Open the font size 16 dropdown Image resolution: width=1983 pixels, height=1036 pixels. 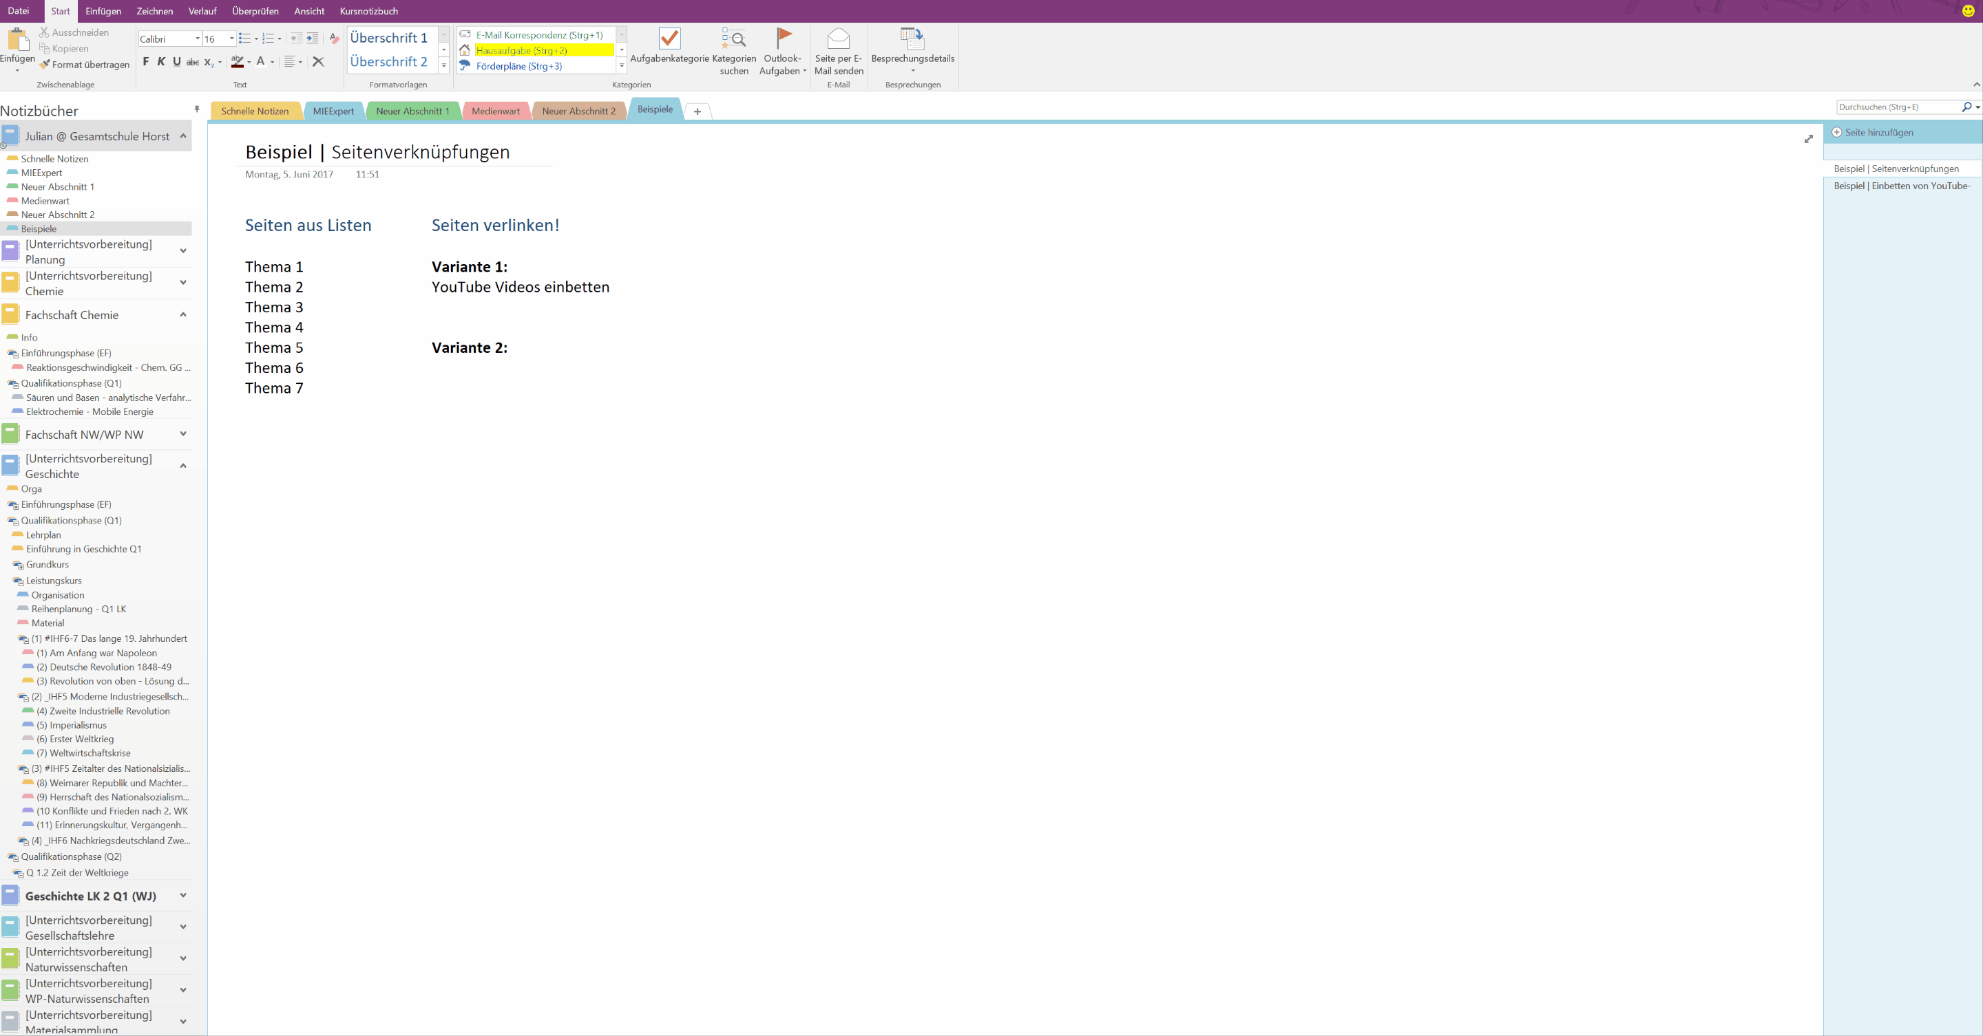coord(232,39)
